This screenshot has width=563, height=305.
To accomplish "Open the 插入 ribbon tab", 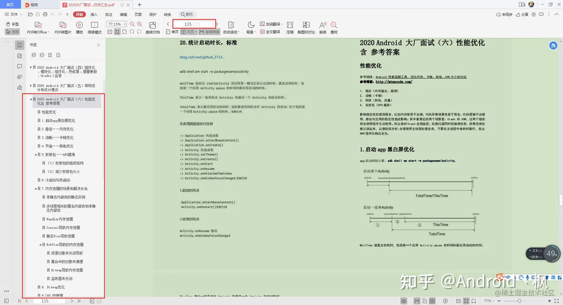I will [94, 15].
